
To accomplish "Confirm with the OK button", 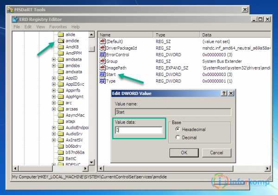I will coord(184,153).
